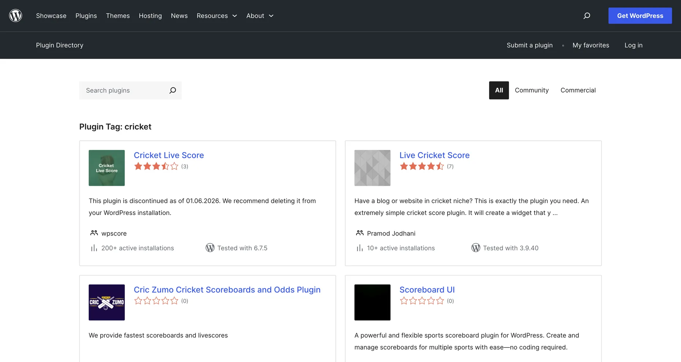
Task: Open Cricket Live Score title link
Action: (x=169, y=155)
